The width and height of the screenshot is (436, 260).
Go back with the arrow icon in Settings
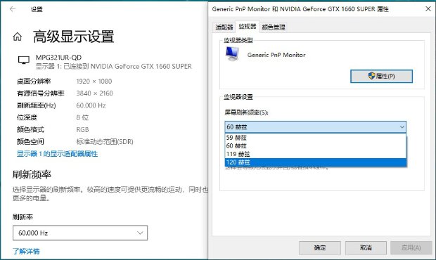coord(13,9)
